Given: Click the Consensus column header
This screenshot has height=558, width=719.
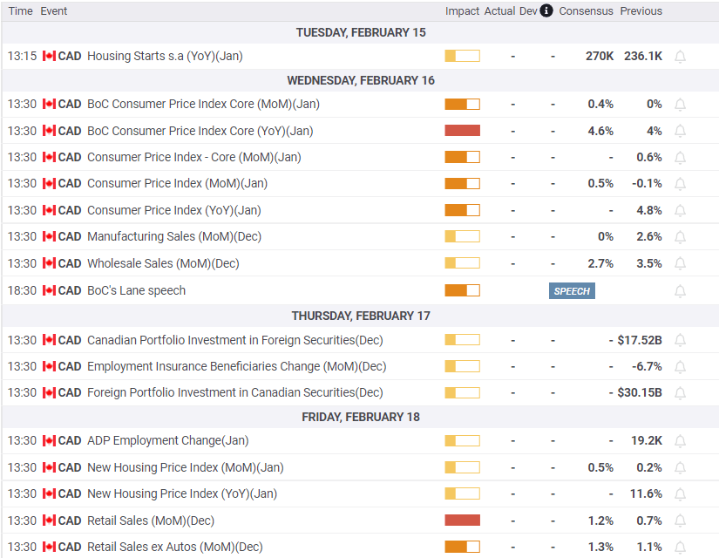Looking at the screenshot, I should 586,11.
